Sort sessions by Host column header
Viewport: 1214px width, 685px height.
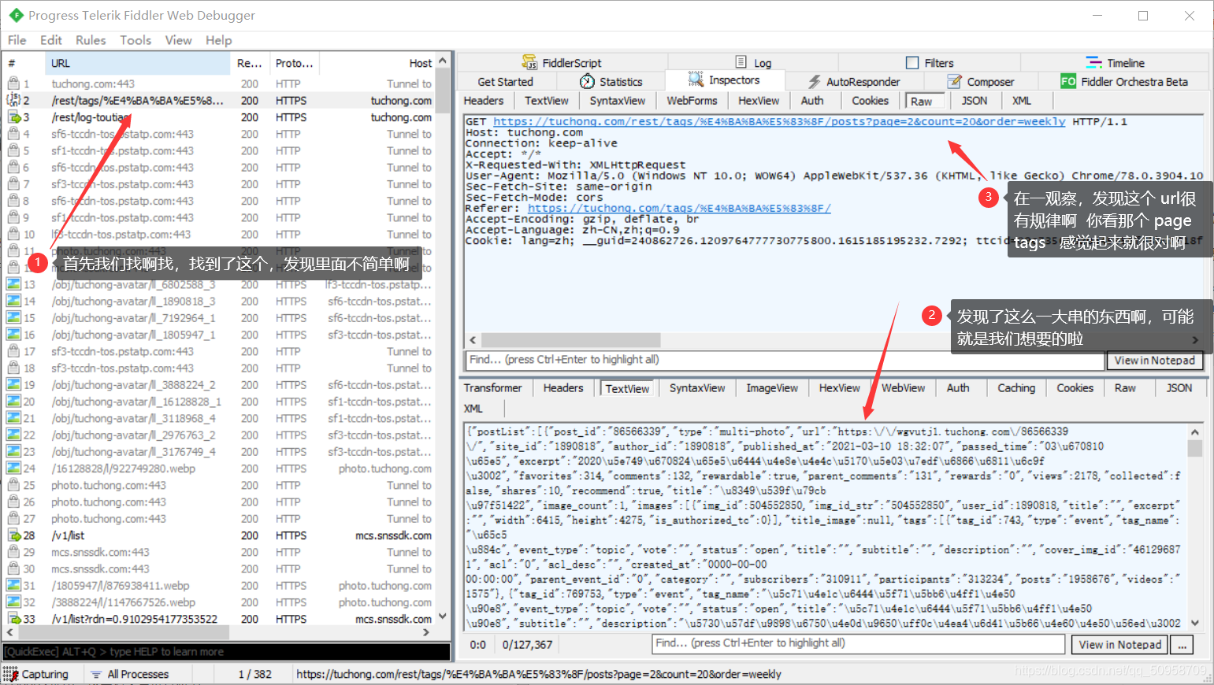tap(378, 63)
